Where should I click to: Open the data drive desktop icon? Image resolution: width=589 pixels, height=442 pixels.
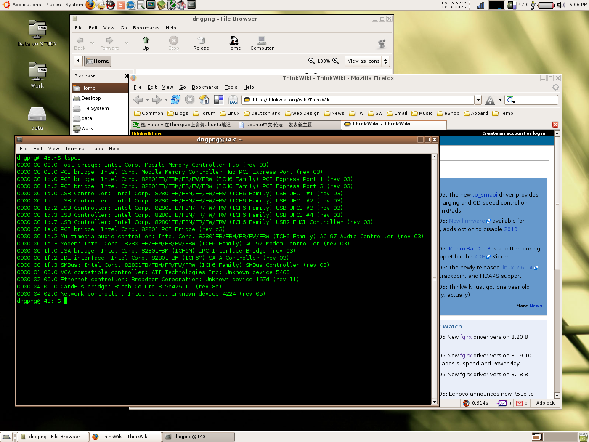[x=37, y=118]
